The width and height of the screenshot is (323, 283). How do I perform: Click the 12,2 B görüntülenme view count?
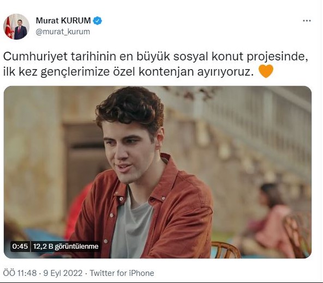pyautogui.click(x=65, y=246)
